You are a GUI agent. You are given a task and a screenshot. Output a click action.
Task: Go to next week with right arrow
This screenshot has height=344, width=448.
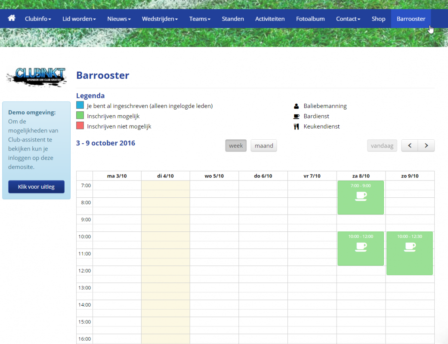pos(426,146)
